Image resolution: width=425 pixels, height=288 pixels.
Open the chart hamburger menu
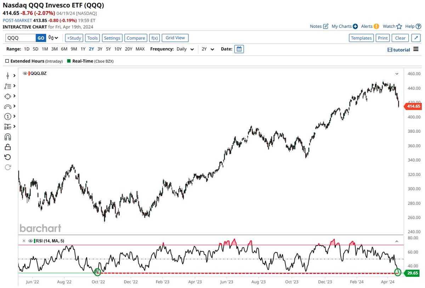[x=416, y=49]
